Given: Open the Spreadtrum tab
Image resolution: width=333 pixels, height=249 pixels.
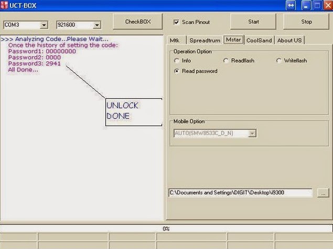Looking at the screenshot, I should [x=205, y=40].
